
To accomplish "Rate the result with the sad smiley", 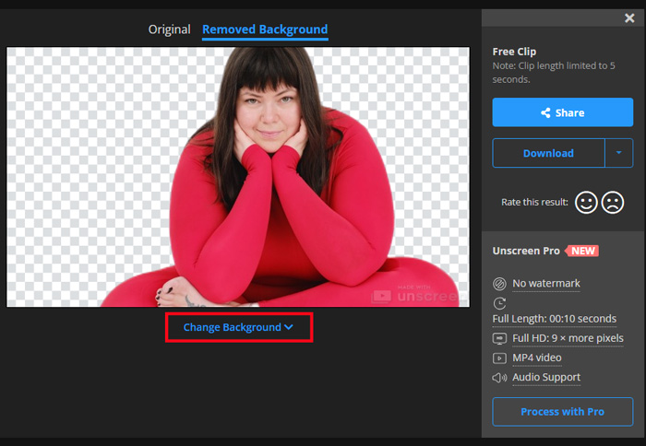I will tap(613, 202).
